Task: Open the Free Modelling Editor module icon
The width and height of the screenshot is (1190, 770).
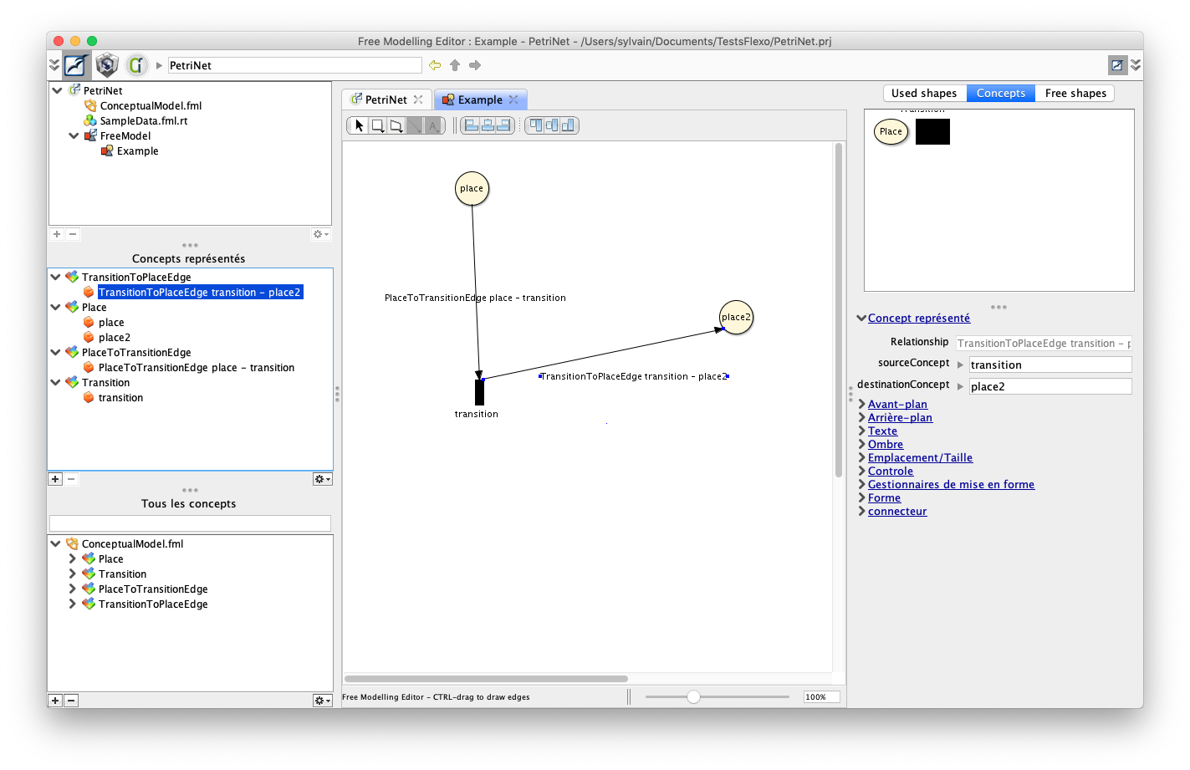Action: [x=76, y=65]
